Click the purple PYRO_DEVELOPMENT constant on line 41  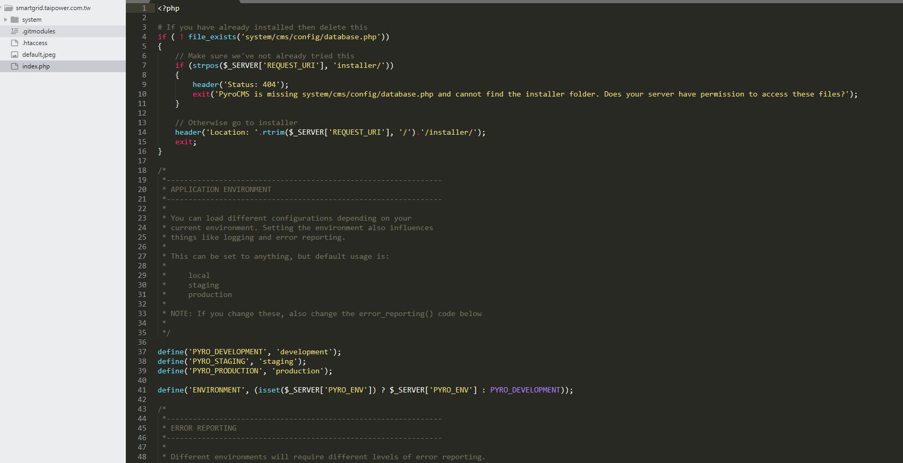point(525,390)
